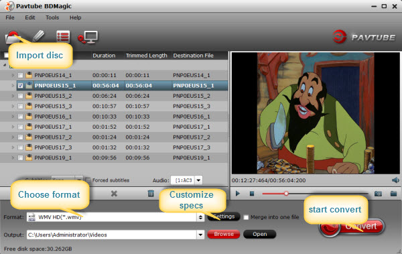Mute the preview volume speaker
The height and width of the screenshot is (254, 402).
point(395,180)
